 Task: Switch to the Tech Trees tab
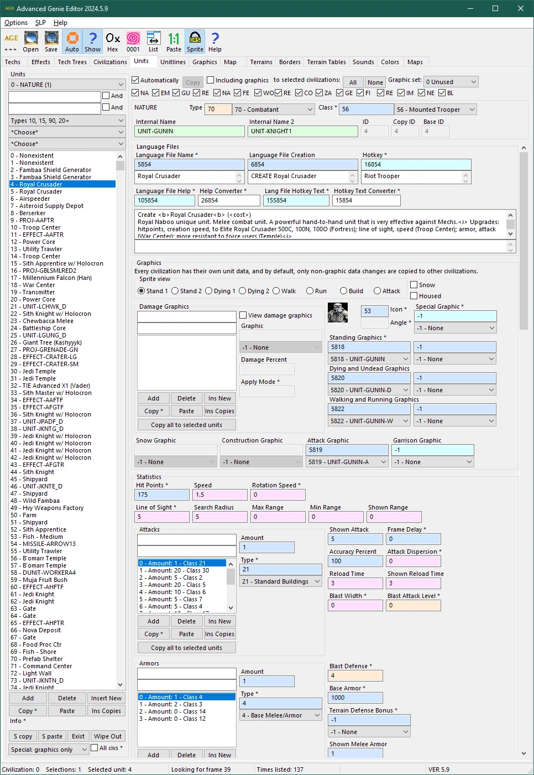point(72,62)
